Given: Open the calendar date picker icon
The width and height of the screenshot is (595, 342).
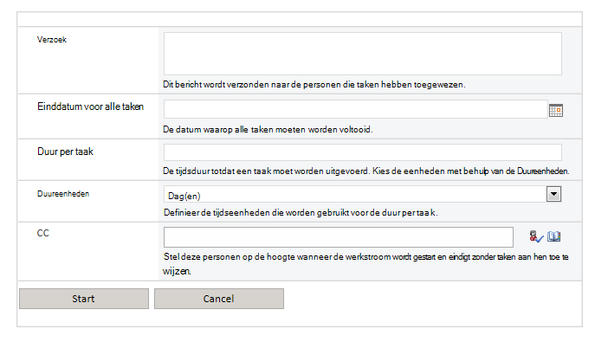Looking at the screenshot, I should click(556, 110).
